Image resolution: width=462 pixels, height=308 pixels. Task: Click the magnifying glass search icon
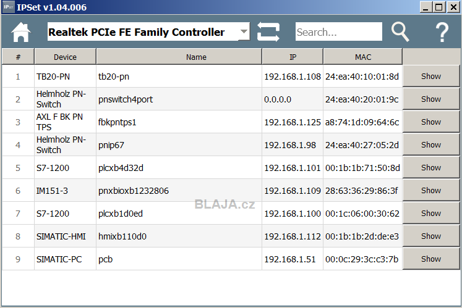coord(400,31)
